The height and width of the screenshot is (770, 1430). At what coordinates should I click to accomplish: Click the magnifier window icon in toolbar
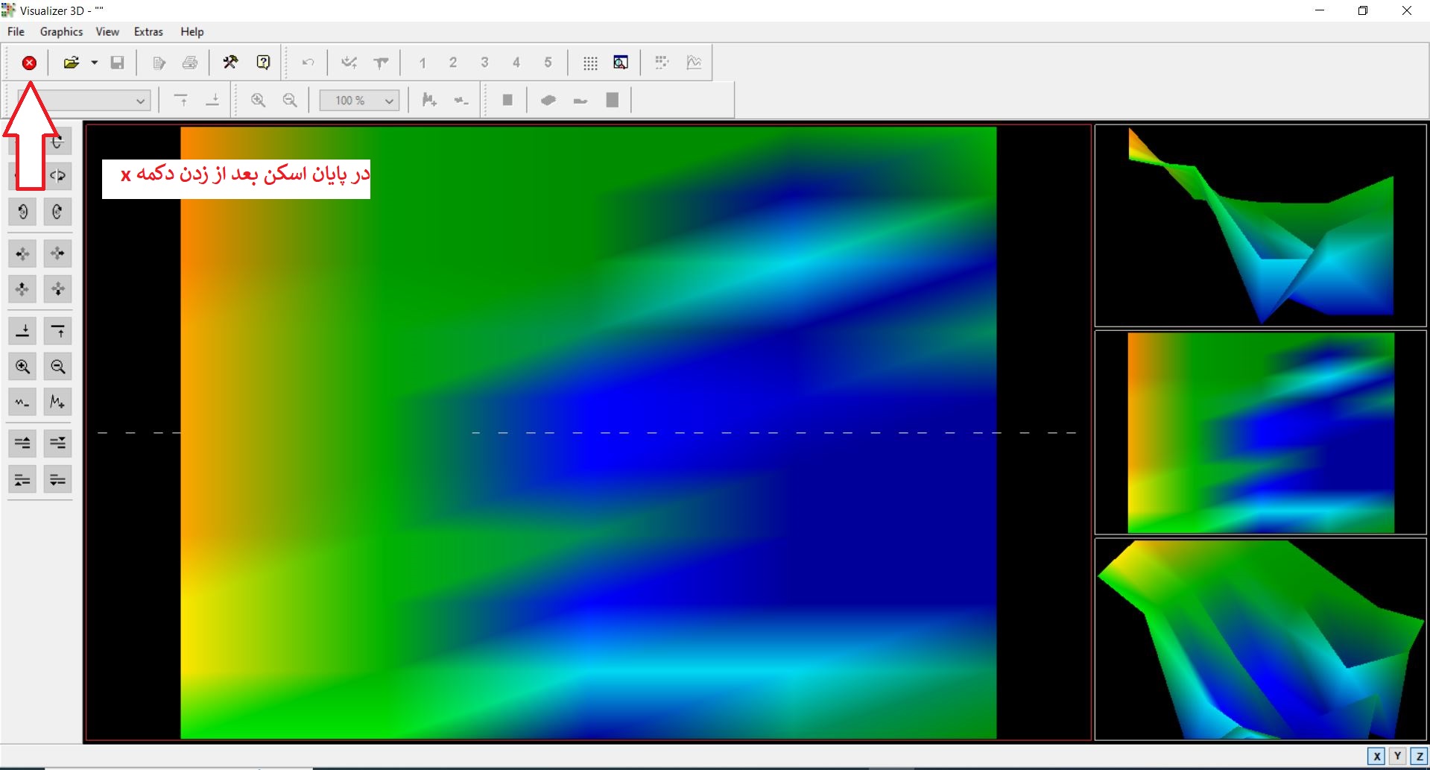(621, 63)
